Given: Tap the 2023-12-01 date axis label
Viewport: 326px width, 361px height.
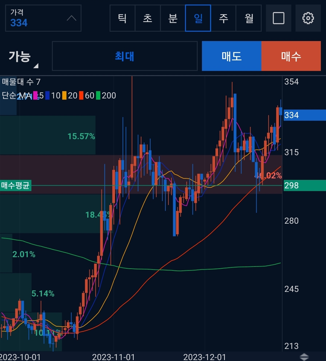Looking at the screenshot, I should [204, 357].
